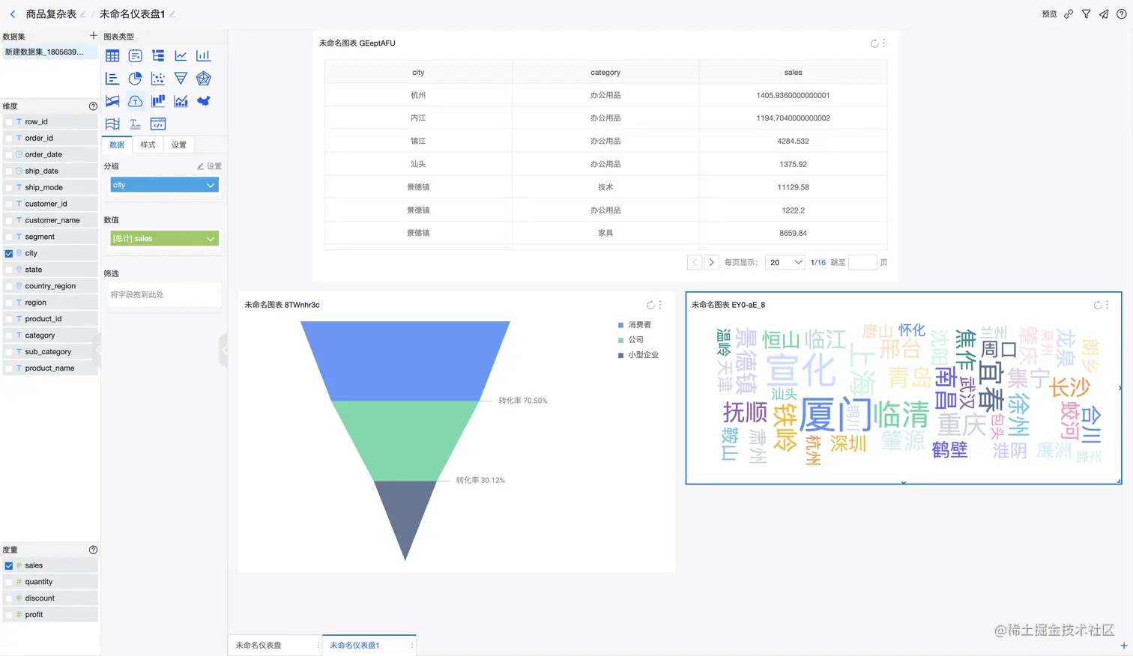Screen dimensions: 1133x656
Task: Select the combined bar-line chart icon
Action: tap(181, 101)
